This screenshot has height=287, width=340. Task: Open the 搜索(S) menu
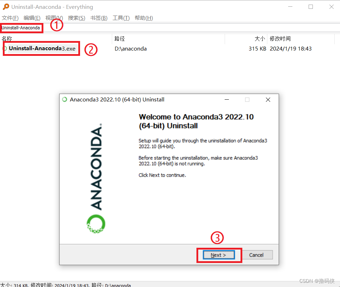77,18
